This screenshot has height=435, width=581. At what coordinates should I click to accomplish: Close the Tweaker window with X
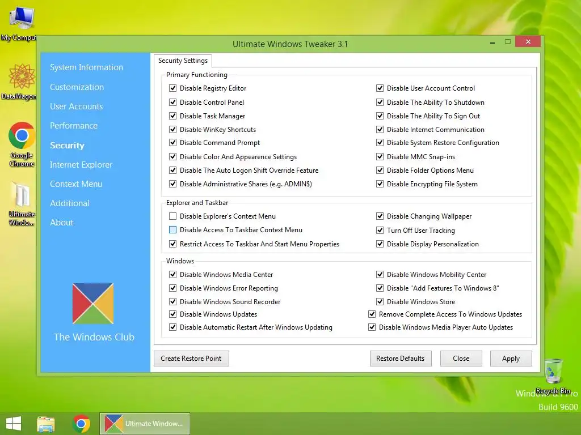pos(528,42)
